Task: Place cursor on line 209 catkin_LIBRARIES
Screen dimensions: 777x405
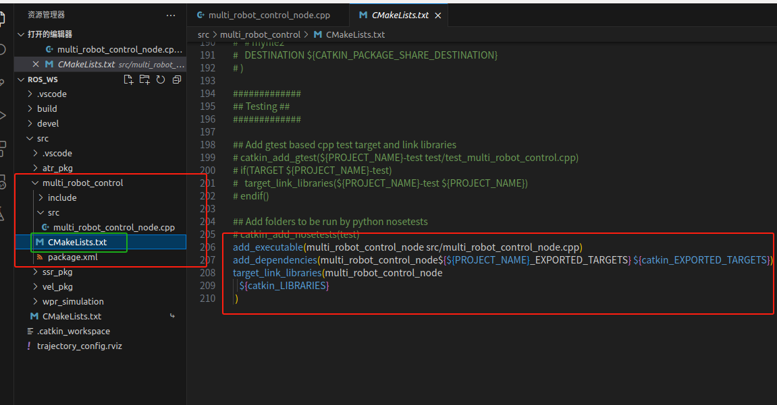Action: (x=284, y=286)
